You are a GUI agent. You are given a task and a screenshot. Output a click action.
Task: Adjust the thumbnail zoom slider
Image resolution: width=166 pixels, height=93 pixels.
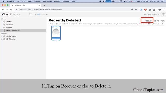pos(41,14)
